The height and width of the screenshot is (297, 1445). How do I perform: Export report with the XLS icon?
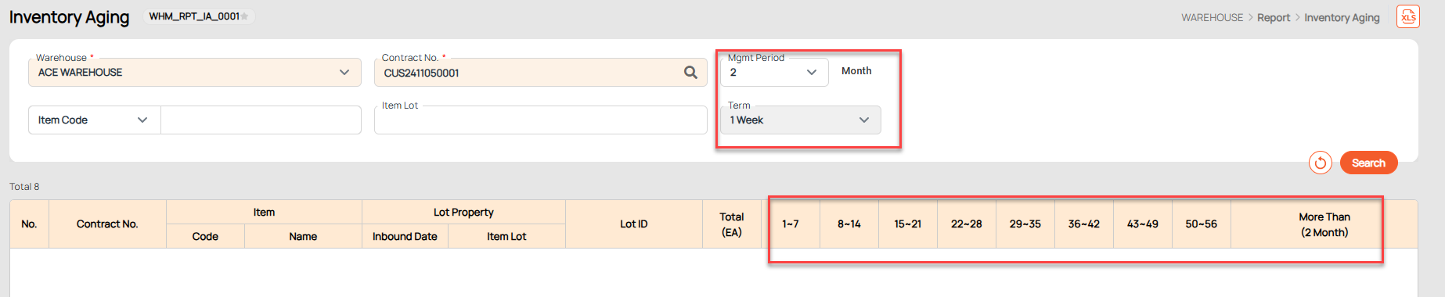1407,16
